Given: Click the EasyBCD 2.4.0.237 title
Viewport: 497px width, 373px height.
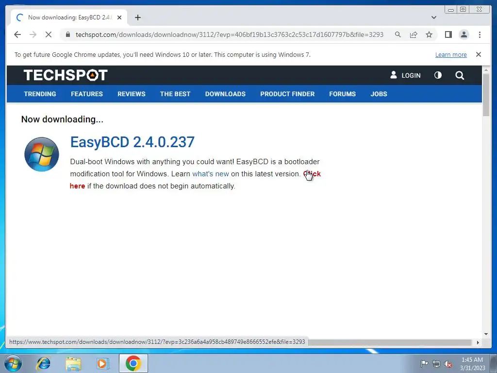Looking at the screenshot, I should pos(132,142).
